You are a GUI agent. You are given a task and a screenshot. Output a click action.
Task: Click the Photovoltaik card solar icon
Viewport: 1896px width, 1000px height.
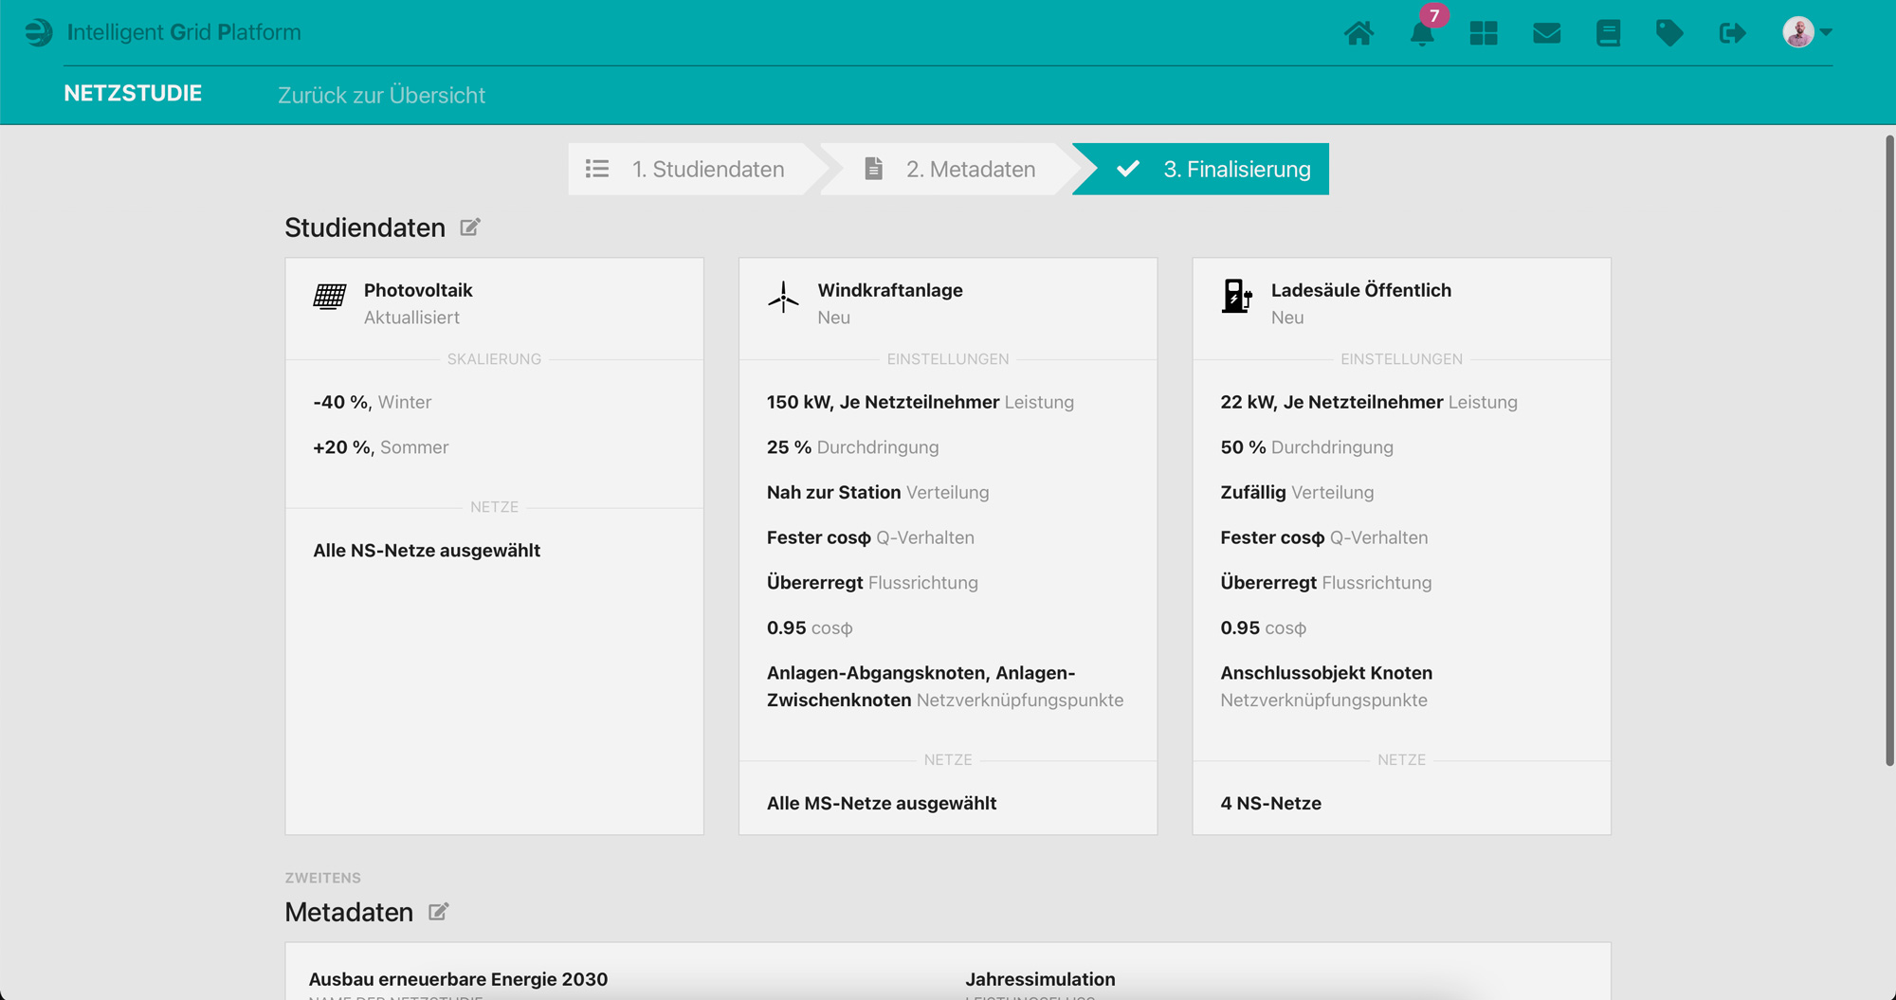pos(330,297)
